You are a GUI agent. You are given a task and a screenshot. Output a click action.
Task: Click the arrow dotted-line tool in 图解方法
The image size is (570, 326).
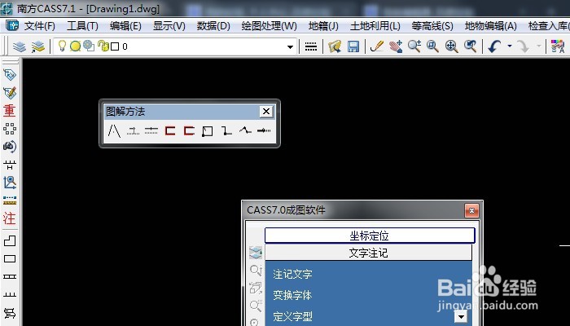click(x=264, y=130)
